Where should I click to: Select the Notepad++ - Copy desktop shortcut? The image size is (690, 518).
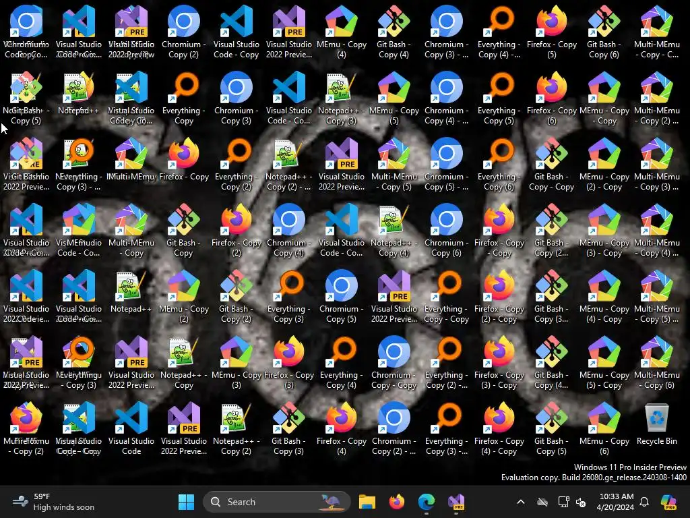click(x=183, y=363)
